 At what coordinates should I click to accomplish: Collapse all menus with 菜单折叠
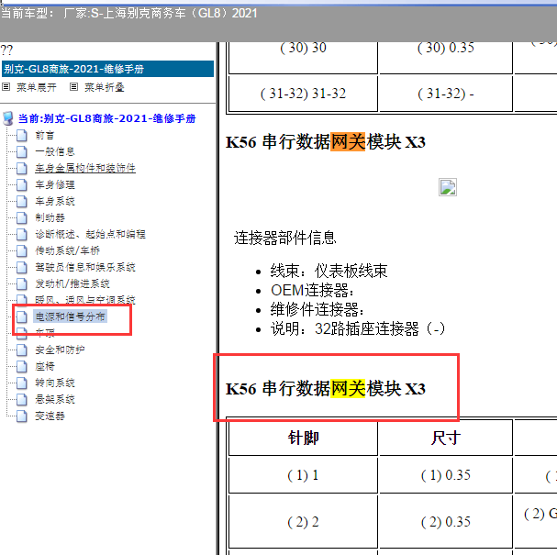point(104,87)
